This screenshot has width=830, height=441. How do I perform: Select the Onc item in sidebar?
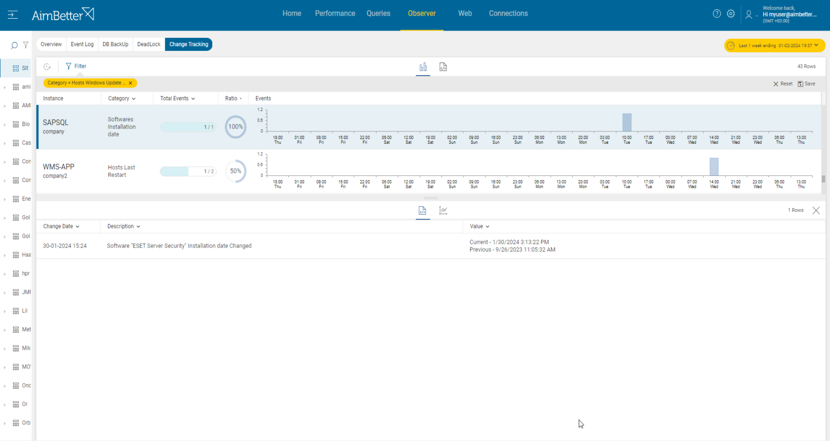click(22, 386)
